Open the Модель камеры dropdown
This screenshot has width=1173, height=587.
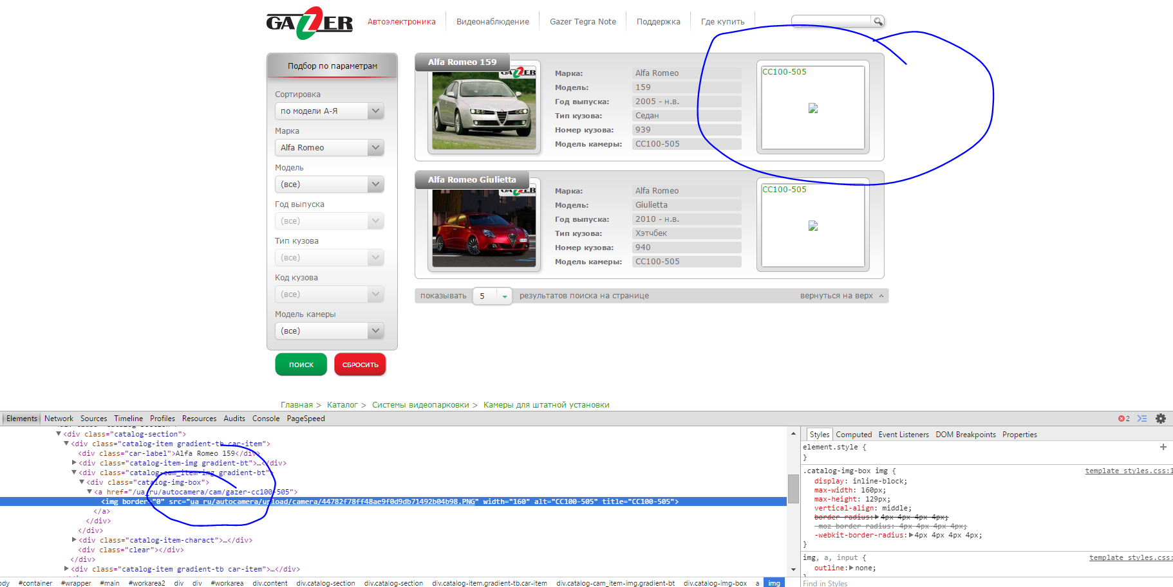click(x=330, y=331)
